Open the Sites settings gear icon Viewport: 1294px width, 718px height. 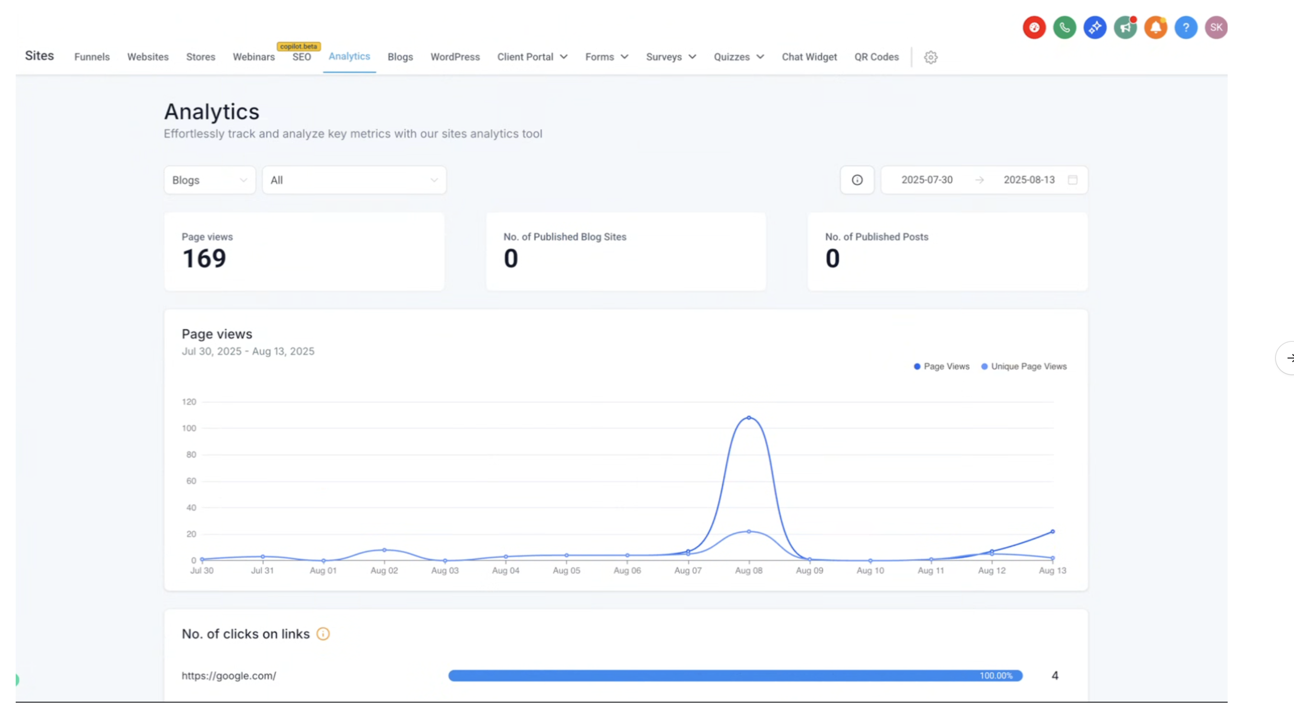(x=930, y=57)
